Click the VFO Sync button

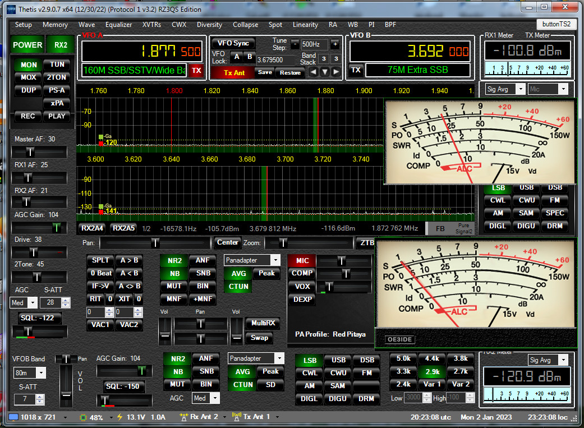coord(233,43)
